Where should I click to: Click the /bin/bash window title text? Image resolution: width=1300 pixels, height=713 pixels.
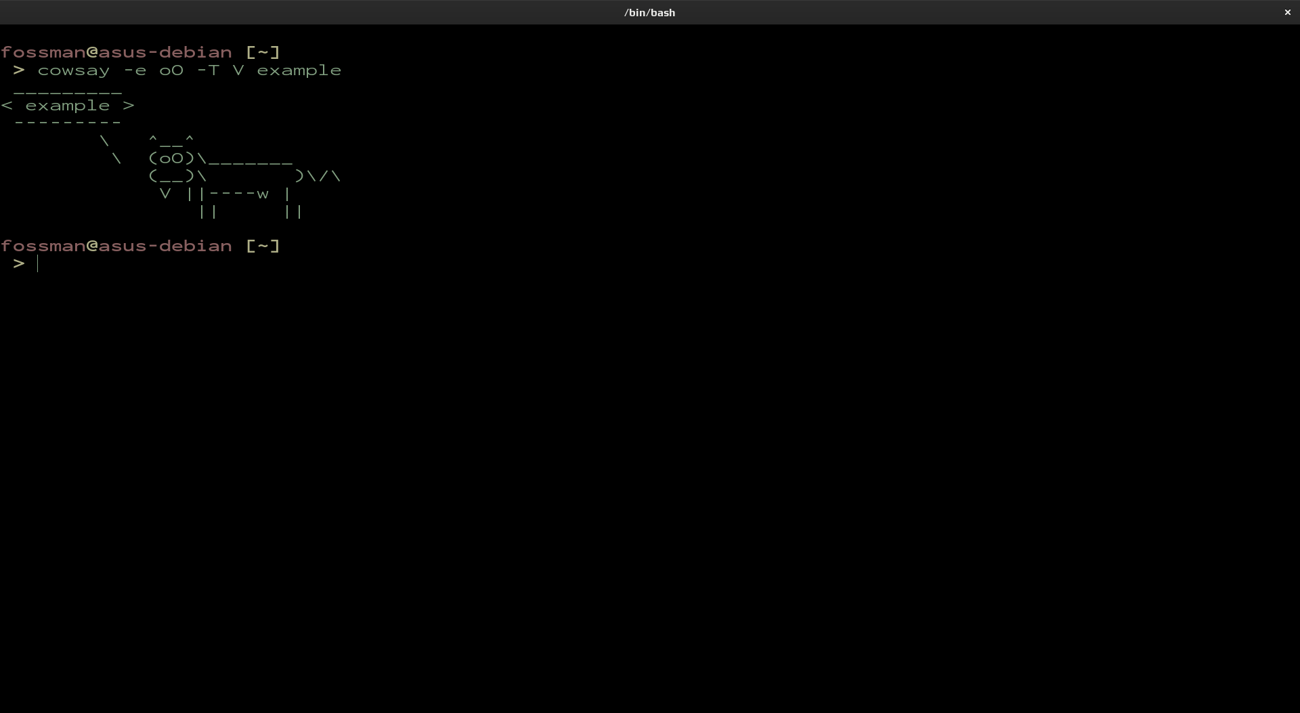pos(649,12)
